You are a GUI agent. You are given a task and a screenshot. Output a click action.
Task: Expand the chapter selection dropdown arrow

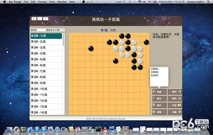point(63,30)
